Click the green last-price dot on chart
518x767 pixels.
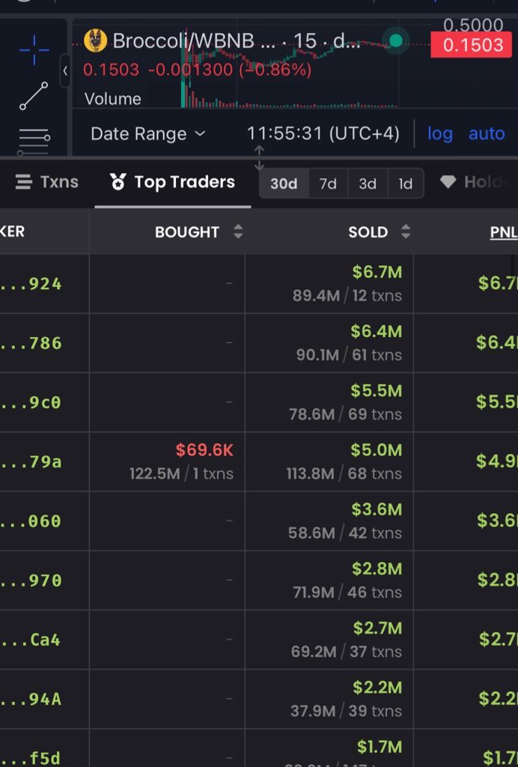coord(396,40)
